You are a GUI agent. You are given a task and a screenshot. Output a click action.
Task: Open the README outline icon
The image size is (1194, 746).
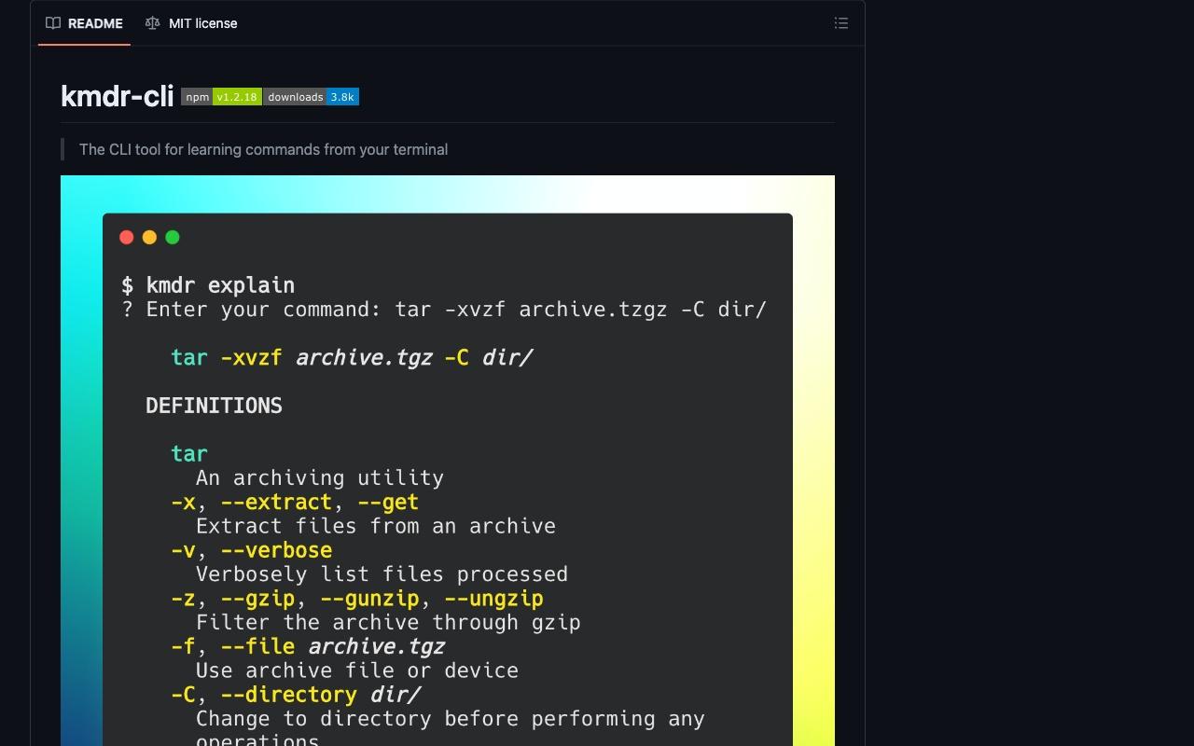(841, 23)
